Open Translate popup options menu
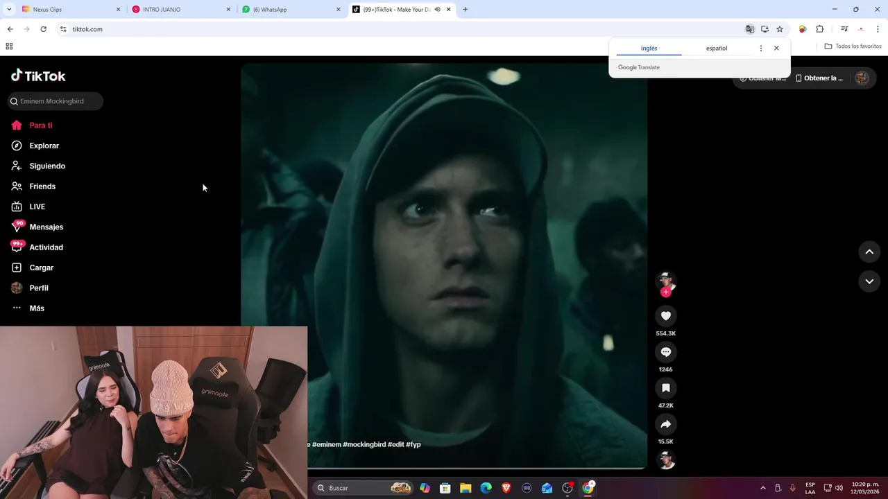This screenshot has width=888, height=499. [761, 49]
